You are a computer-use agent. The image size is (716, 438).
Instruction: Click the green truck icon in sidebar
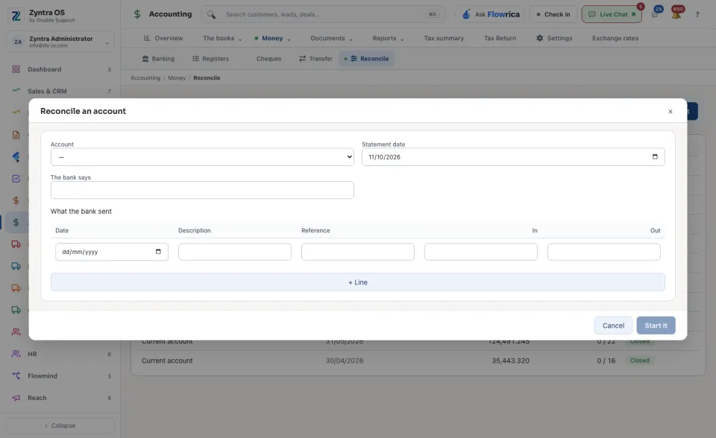click(x=16, y=310)
